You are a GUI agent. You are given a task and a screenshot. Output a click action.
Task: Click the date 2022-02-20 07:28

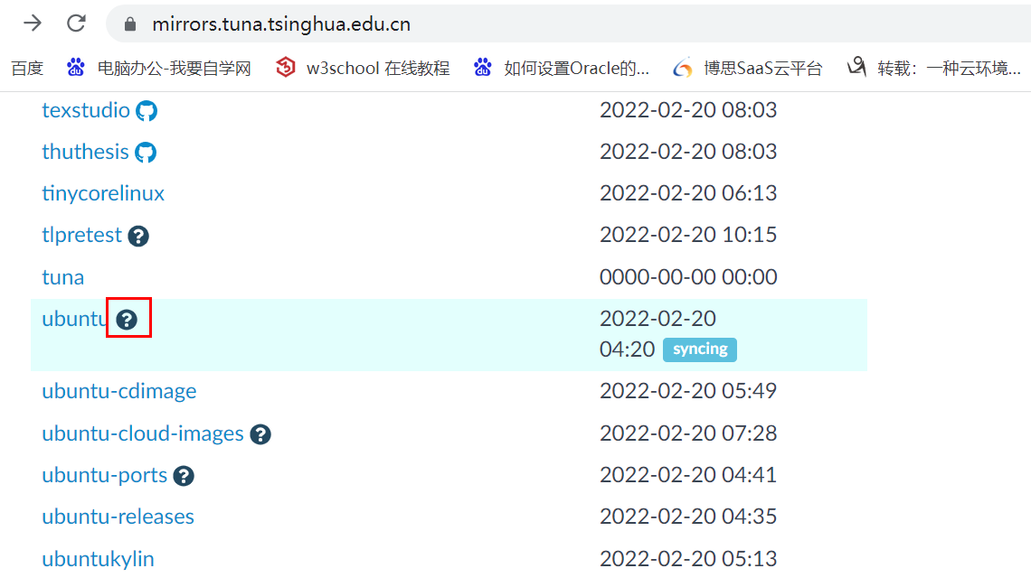688,433
